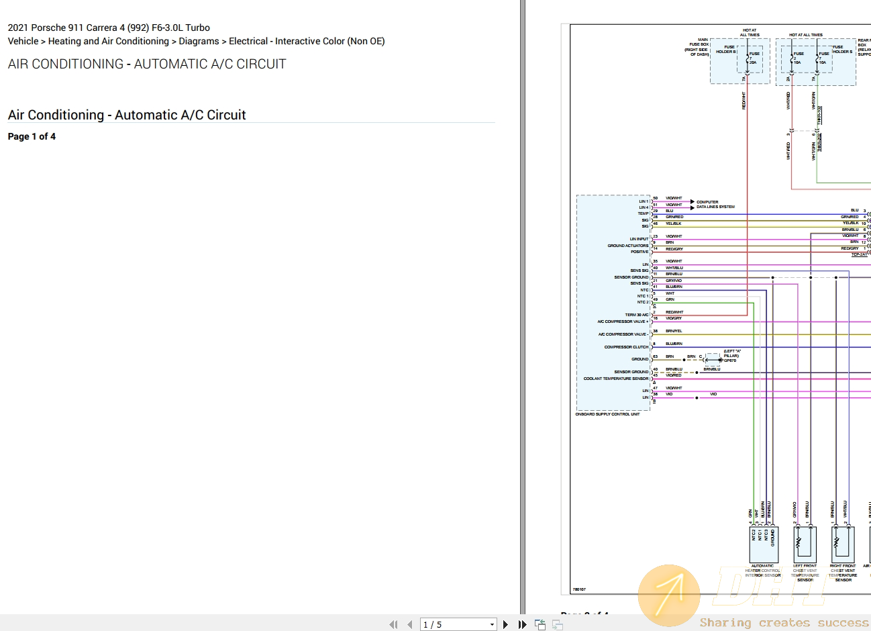The height and width of the screenshot is (631, 871).
Task: Jump to the last page
Action: coord(522,624)
